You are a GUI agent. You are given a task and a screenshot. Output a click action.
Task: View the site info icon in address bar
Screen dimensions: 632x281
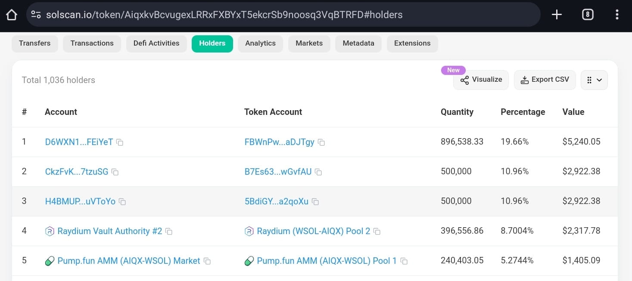tap(36, 15)
